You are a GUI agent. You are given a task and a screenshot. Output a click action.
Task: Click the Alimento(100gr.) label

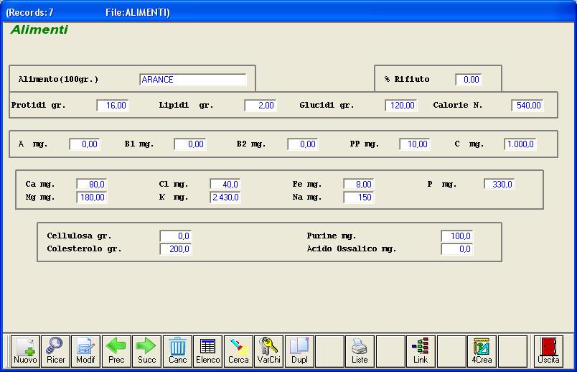coord(59,79)
